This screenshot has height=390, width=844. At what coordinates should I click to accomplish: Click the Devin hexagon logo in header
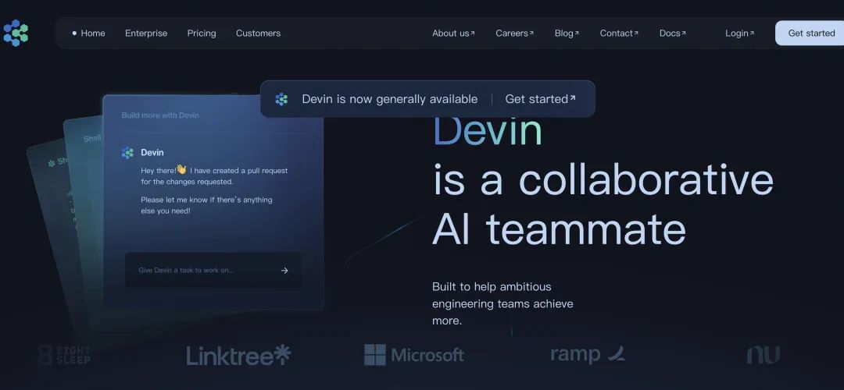(16, 33)
